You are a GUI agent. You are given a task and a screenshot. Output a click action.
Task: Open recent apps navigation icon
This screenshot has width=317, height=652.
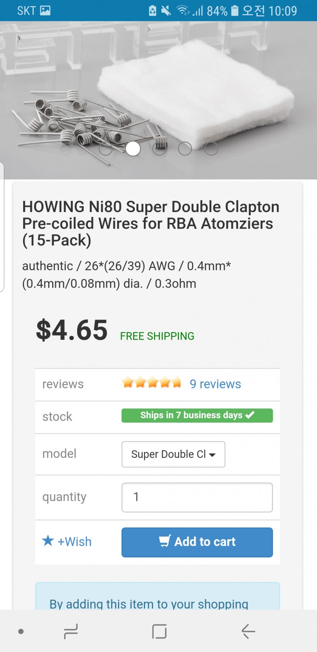71,631
